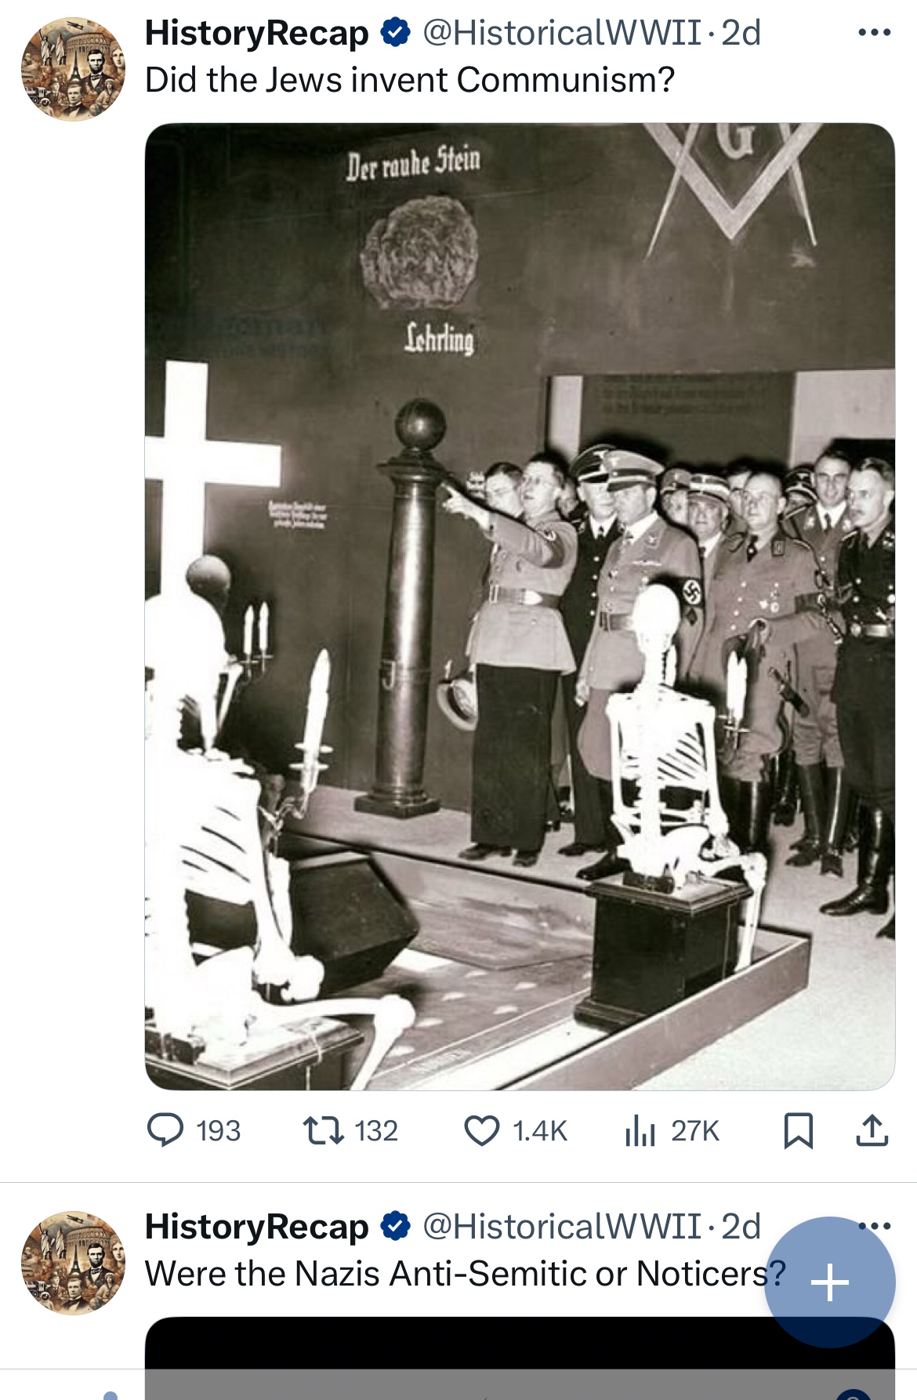Open the second post's text

click(465, 1274)
